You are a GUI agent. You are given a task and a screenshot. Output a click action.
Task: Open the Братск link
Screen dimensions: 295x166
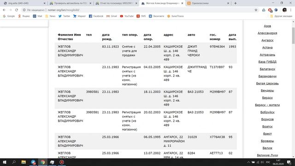pos(267,126)
